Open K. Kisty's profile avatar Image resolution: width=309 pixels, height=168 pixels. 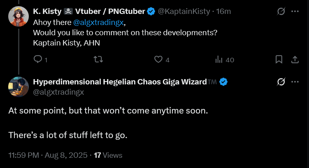[19, 16]
